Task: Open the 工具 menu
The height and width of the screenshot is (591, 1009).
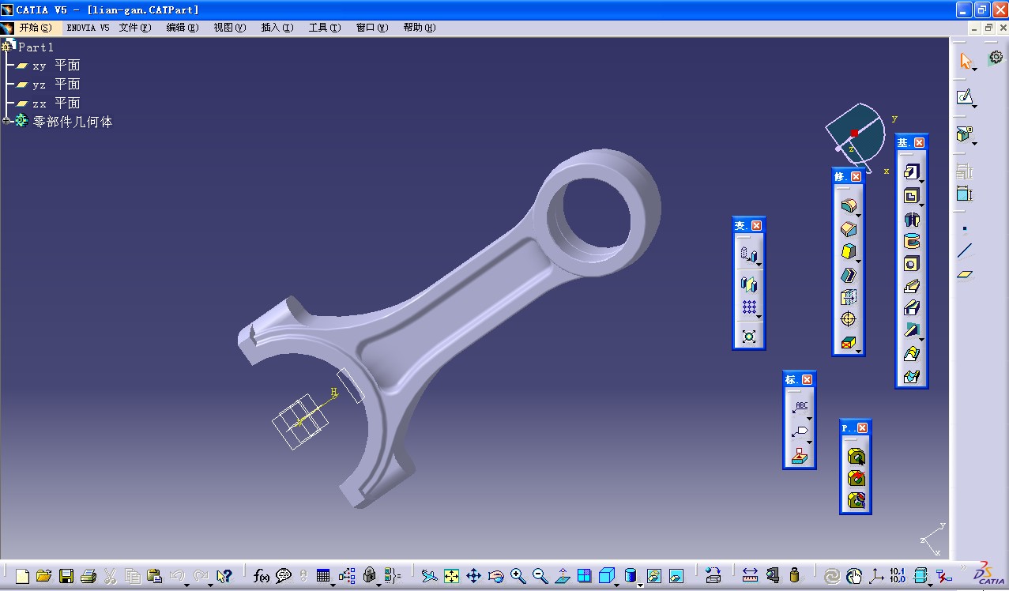Action: (324, 28)
